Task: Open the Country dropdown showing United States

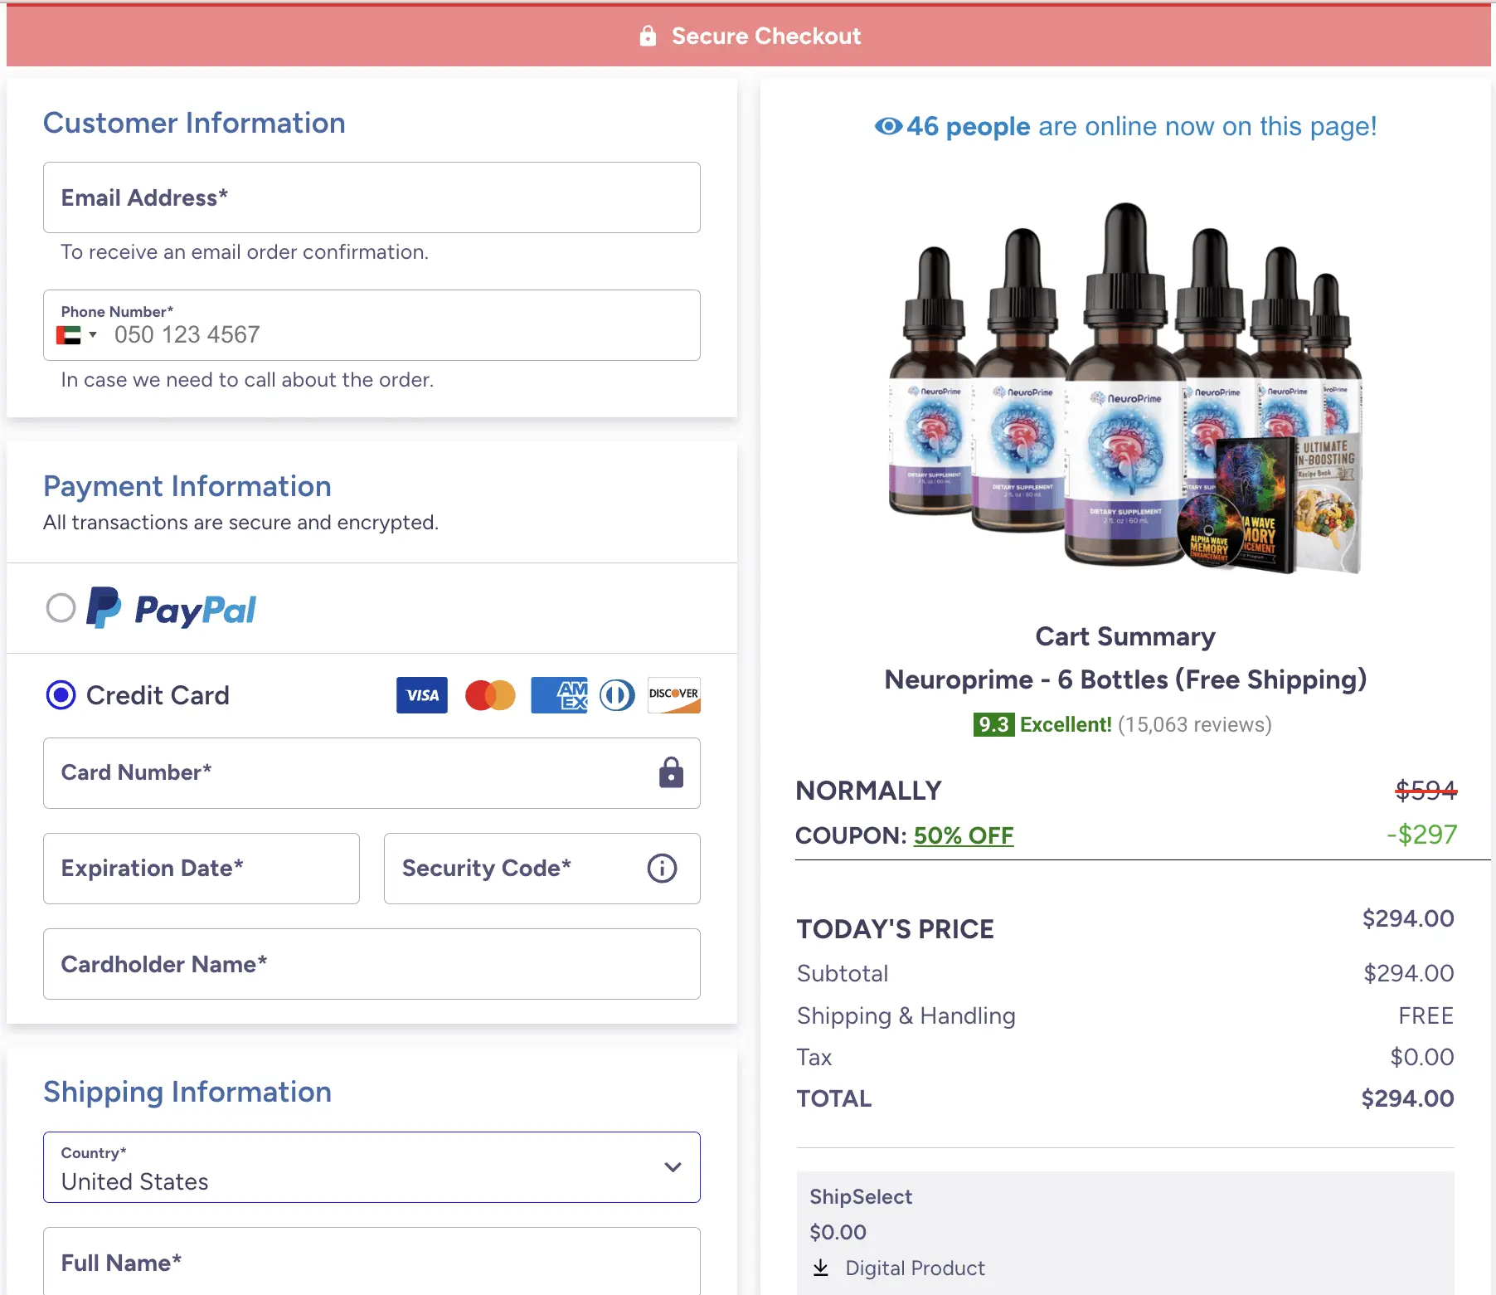Action: pos(372,1167)
